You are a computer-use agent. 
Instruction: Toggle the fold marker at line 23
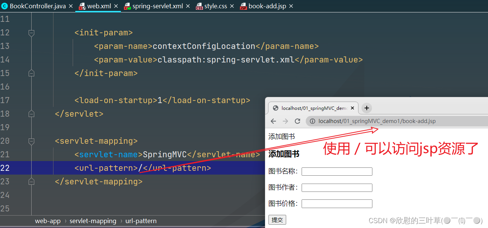click(32, 181)
